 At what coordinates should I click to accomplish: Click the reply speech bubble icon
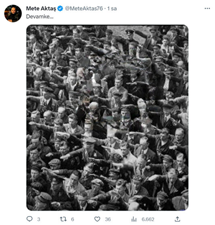[x=29, y=219]
